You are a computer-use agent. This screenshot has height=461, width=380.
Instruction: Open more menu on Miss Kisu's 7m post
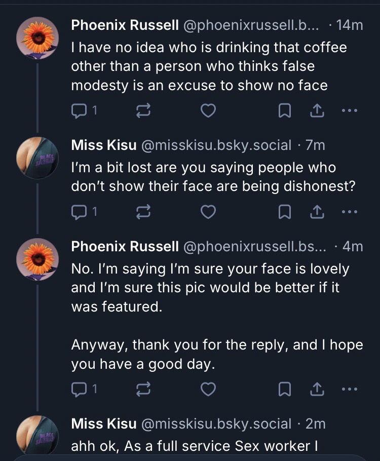[x=350, y=212]
